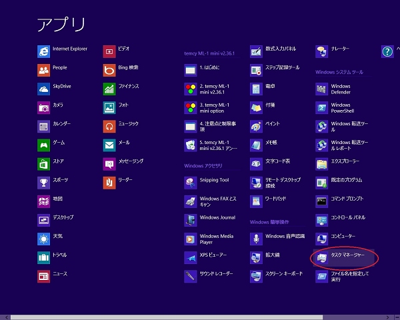The image size is (400, 320).
Task: Launch Windows Journal
Action: 190,220
